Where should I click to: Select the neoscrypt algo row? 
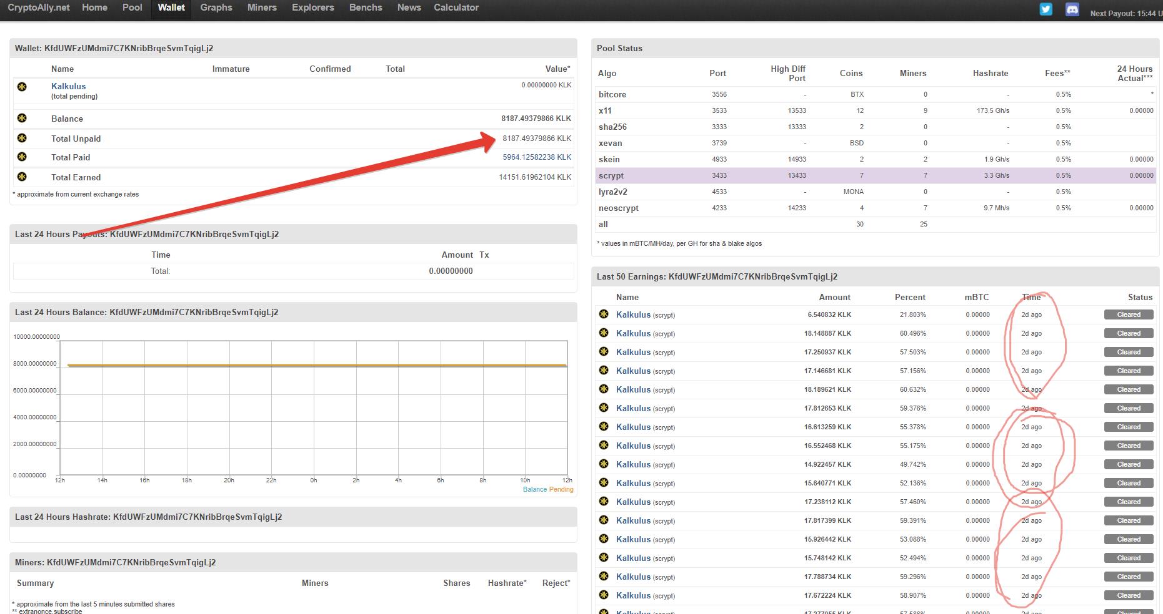tap(876, 208)
